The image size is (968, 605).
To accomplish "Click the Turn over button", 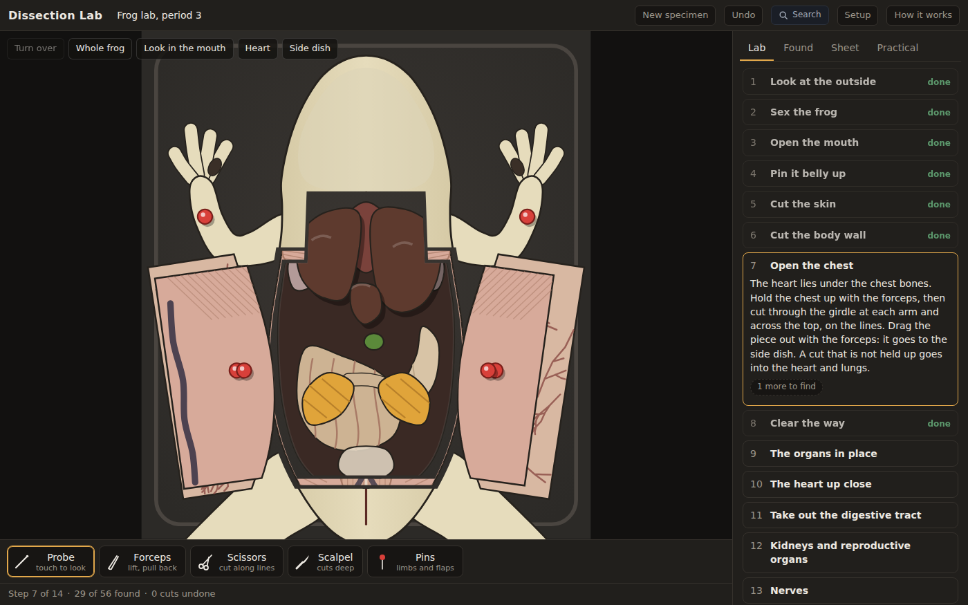I will (35, 48).
